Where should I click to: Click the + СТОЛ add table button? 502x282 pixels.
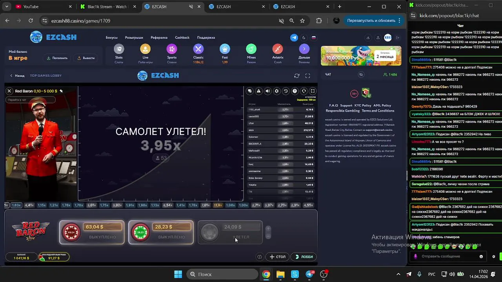[278, 257]
